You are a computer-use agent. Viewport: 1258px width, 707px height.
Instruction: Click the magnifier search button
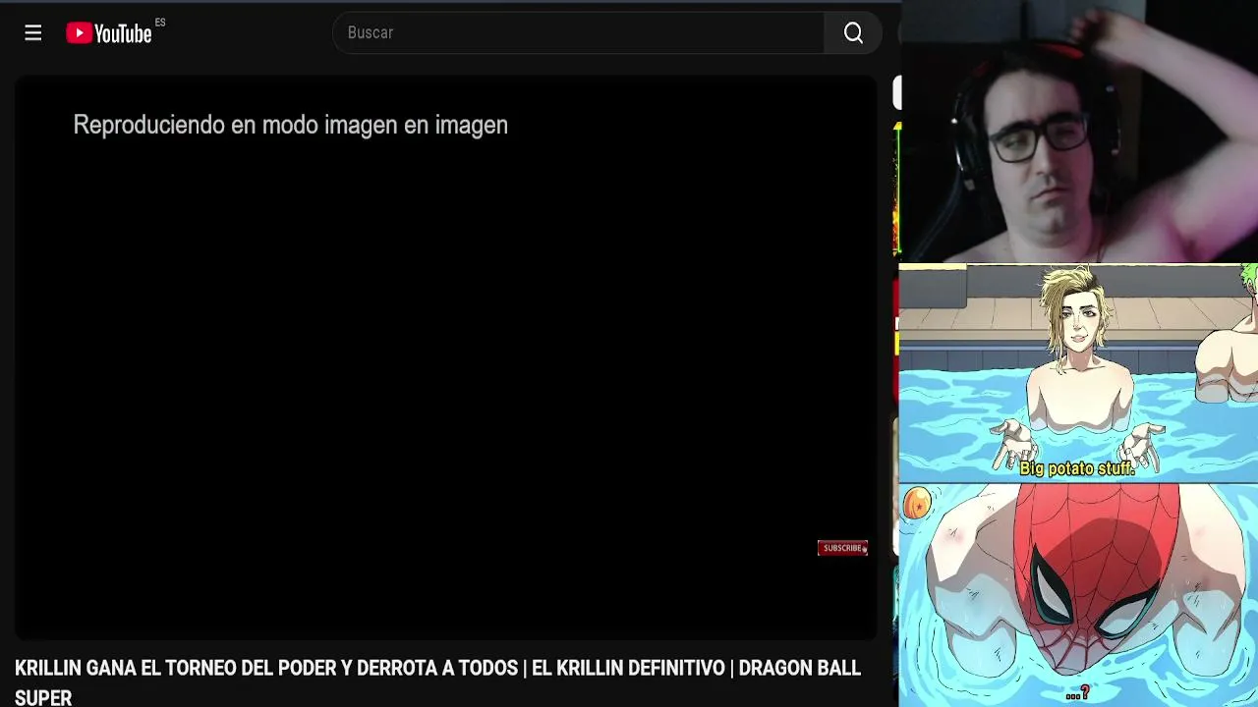pos(853,32)
